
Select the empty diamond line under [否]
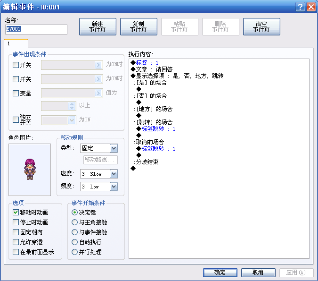139,102
